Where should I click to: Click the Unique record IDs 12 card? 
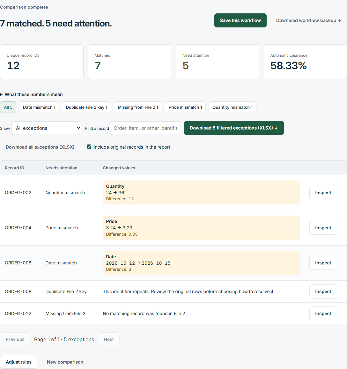42,62
